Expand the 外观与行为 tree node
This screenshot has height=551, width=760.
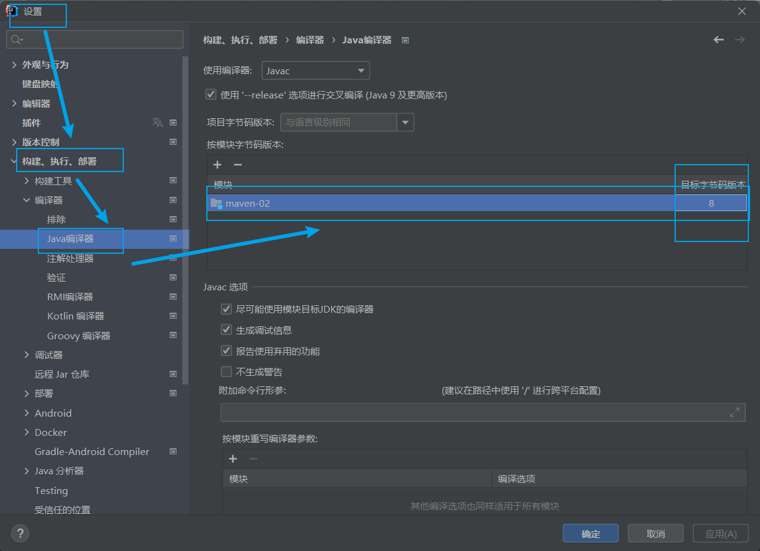(14, 64)
